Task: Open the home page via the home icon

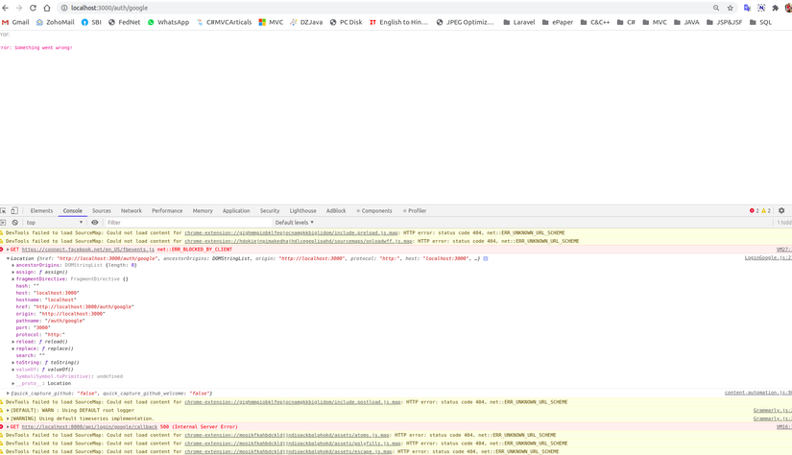Action: pyautogui.click(x=47, y=8)
